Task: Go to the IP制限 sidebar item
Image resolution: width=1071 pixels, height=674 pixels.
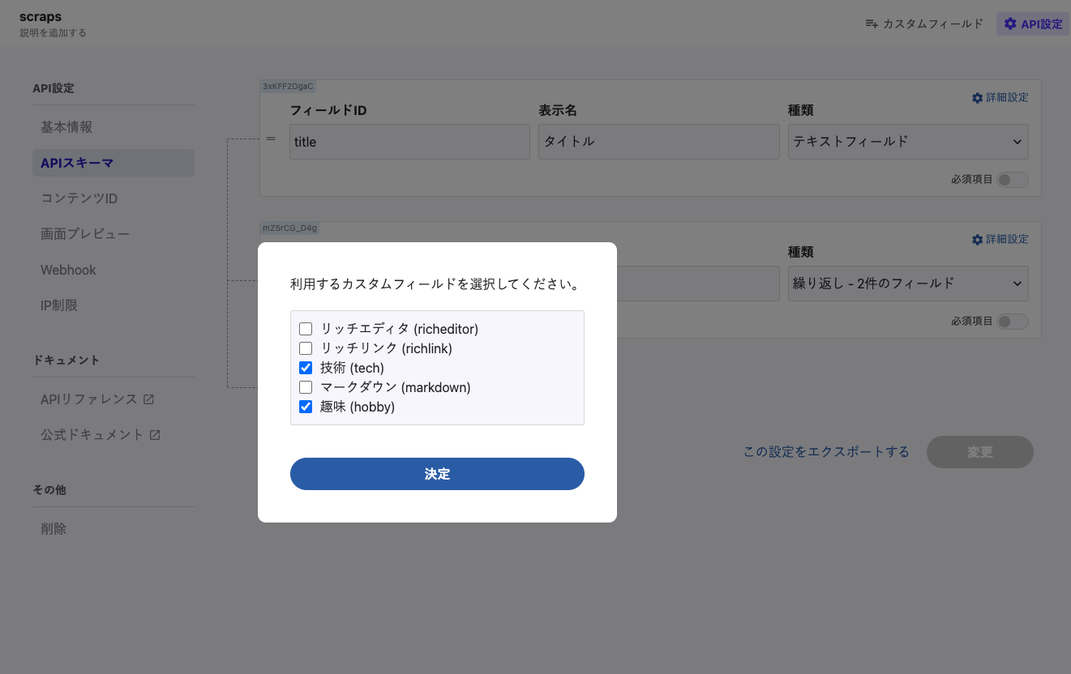Action: (59, 305)
